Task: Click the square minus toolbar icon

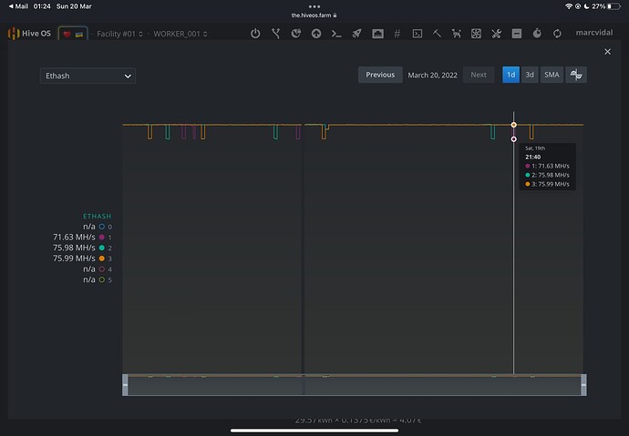Action: pos(517,34)
